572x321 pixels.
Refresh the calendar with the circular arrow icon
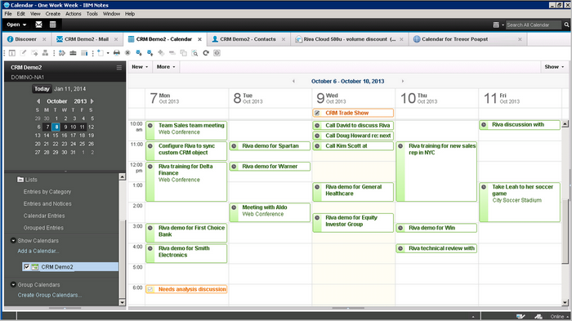[x=206, y=53]
